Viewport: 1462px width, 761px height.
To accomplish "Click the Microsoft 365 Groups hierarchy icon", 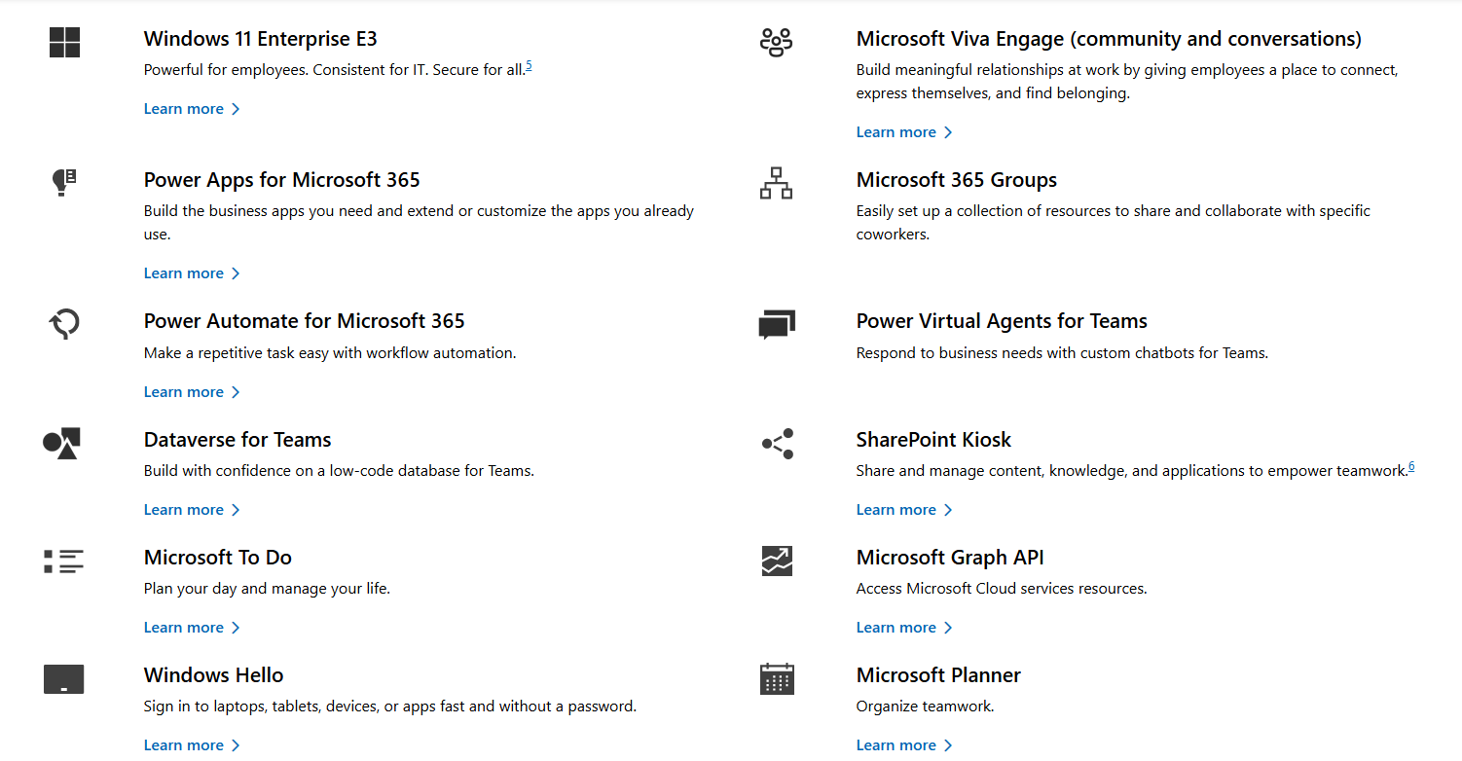I will click(776, 183).
